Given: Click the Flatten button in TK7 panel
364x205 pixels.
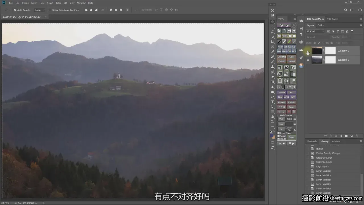Looking at the screenshot, I should coord(282,61).
